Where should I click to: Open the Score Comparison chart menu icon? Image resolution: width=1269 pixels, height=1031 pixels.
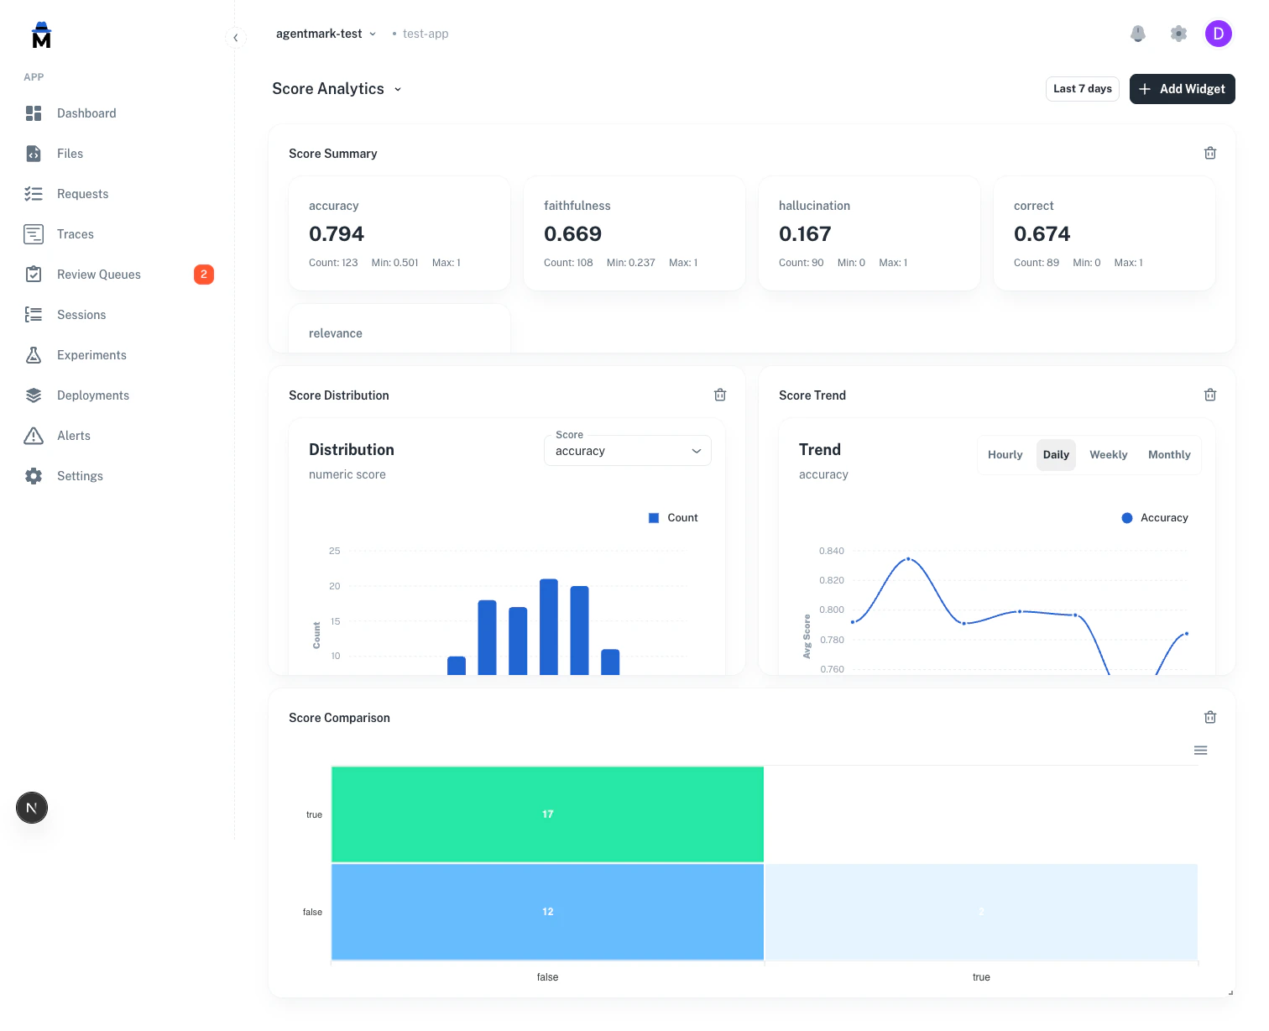(1200, 750)
